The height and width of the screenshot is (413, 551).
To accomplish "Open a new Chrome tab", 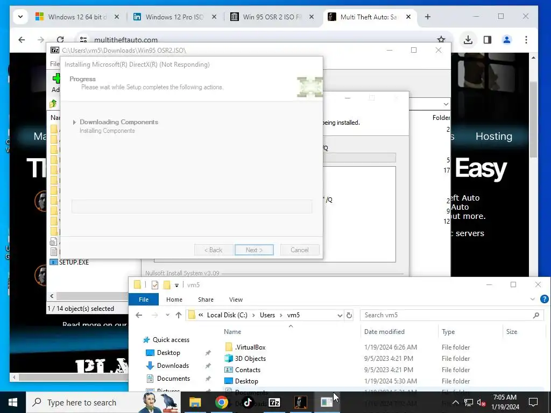I will 428,17.
